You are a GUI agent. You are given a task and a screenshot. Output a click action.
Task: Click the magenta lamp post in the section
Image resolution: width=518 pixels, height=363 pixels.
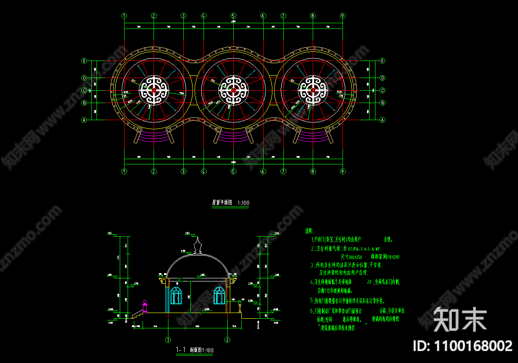click(x=145, y=306)
